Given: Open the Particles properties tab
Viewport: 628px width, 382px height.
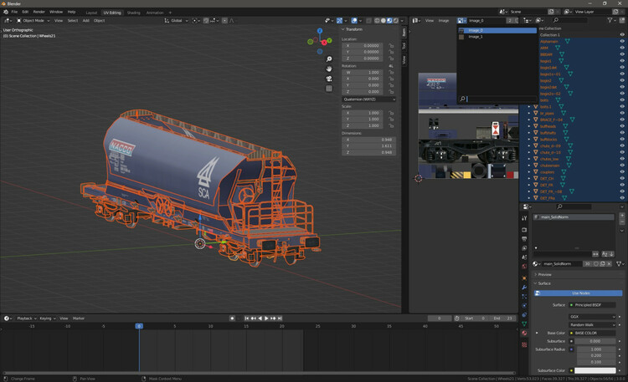Looking at the screenshot, I should click(x=524, y=297).
